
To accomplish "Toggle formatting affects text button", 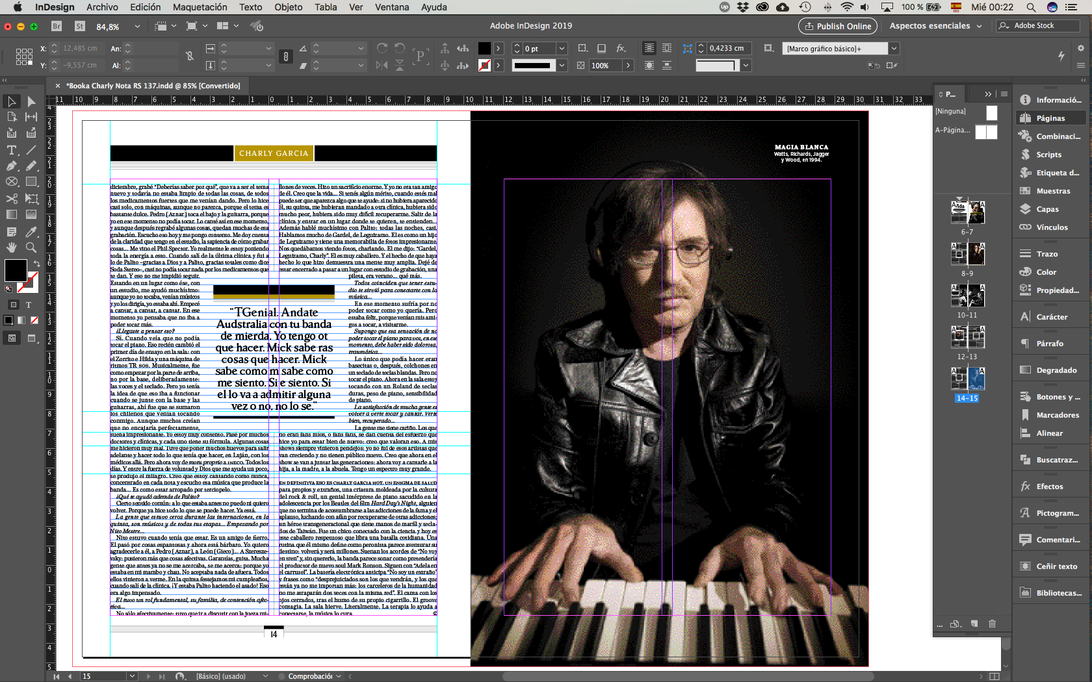I will pos(29,304).
